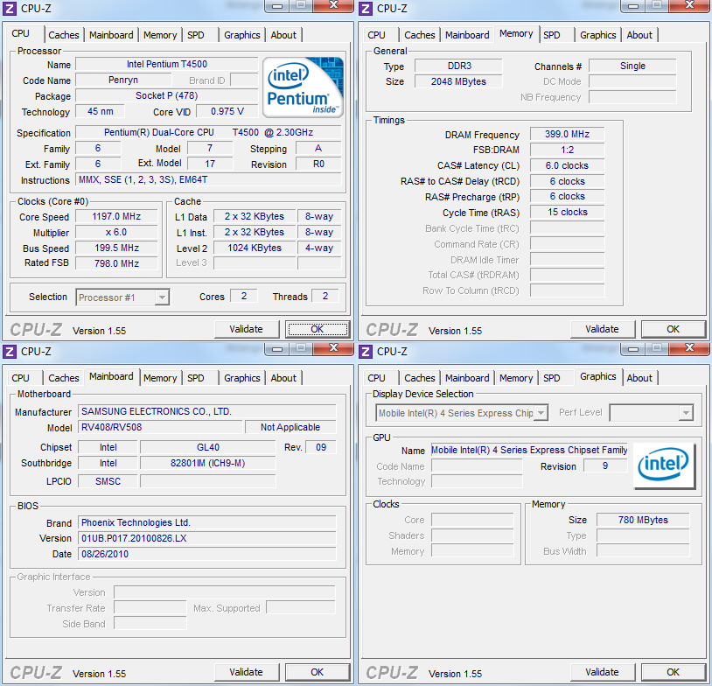Click the CPU-Z title icon in Mainboard window

(x=10, y=351)
